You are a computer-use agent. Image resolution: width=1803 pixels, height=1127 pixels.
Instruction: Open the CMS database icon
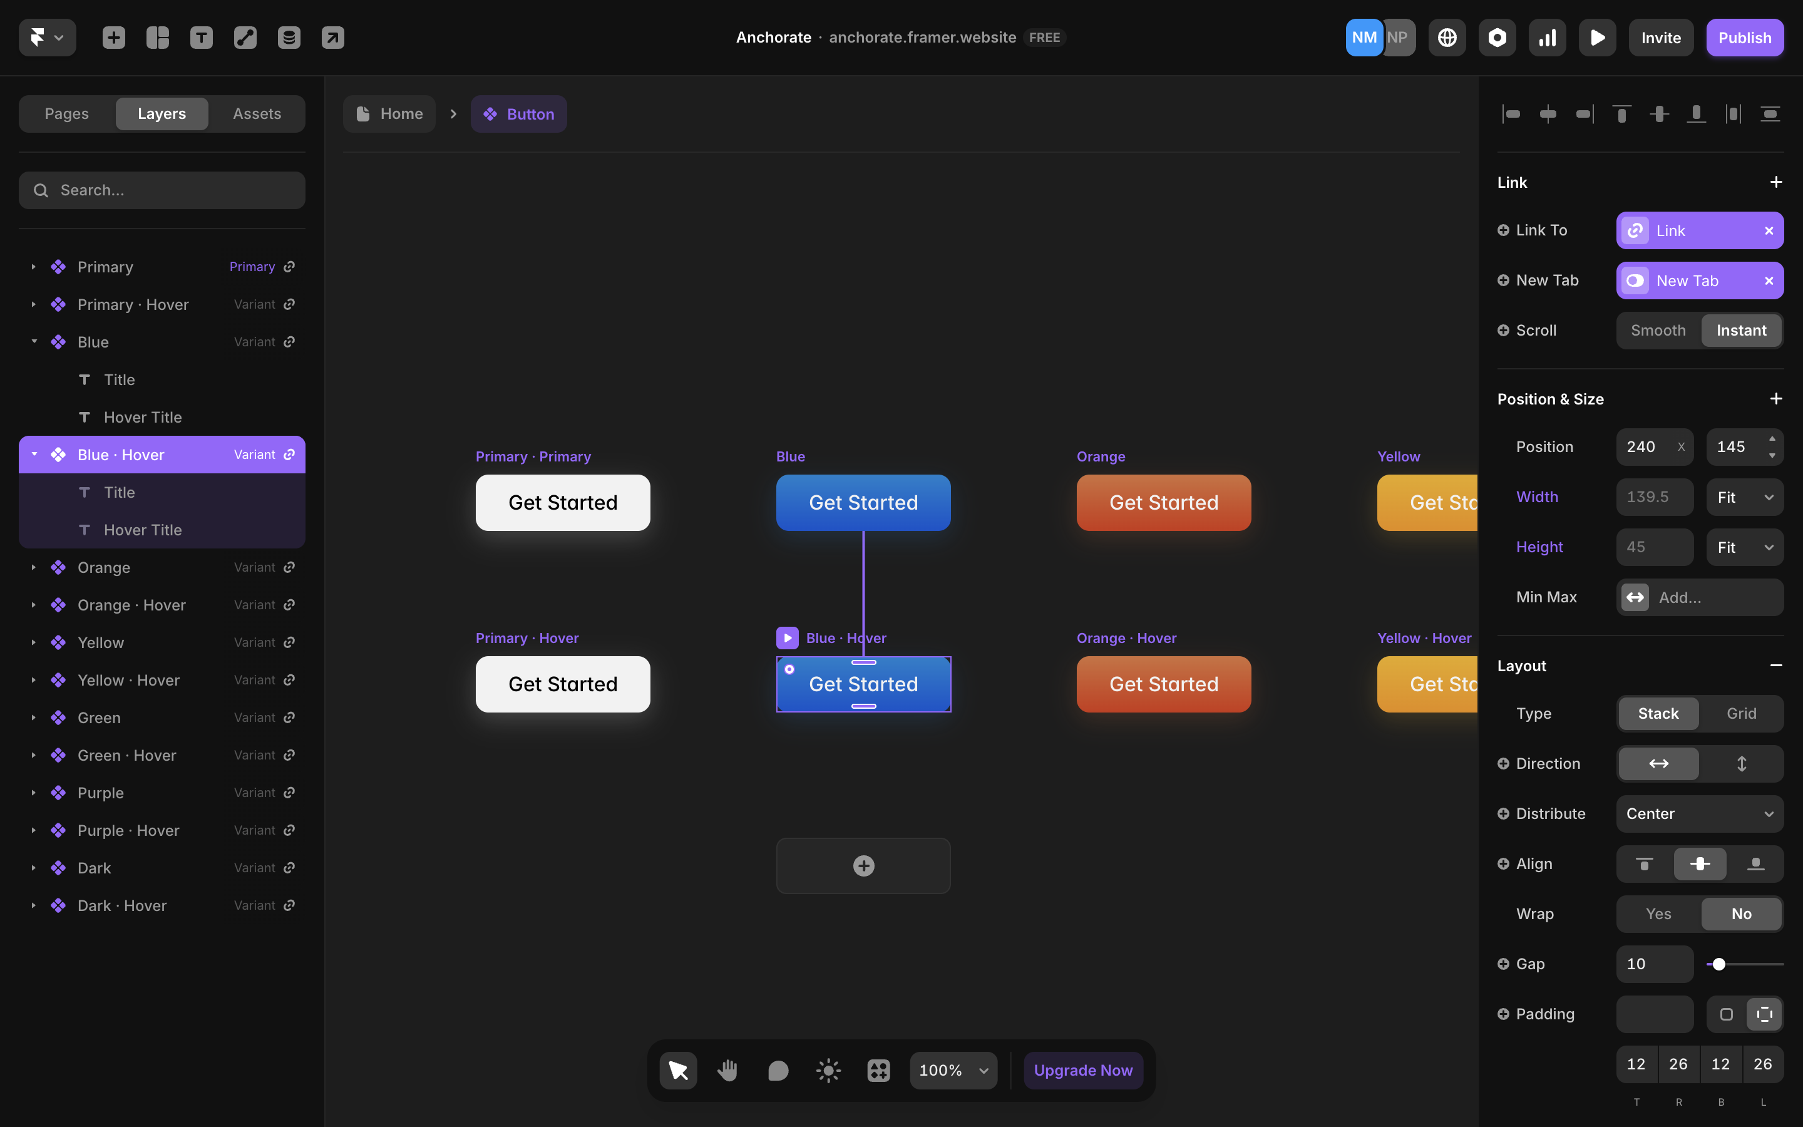coord(289,38)
